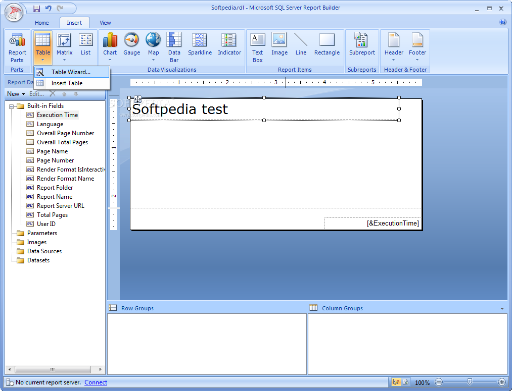Insert a Rectangle report item
The width and height of the screenshot is (512, 391).
coord(327,44)
